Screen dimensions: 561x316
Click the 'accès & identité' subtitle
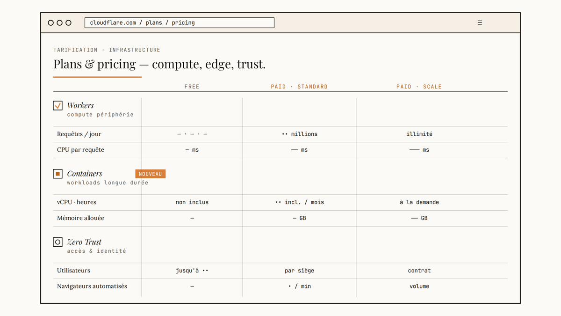pos(96,251)
